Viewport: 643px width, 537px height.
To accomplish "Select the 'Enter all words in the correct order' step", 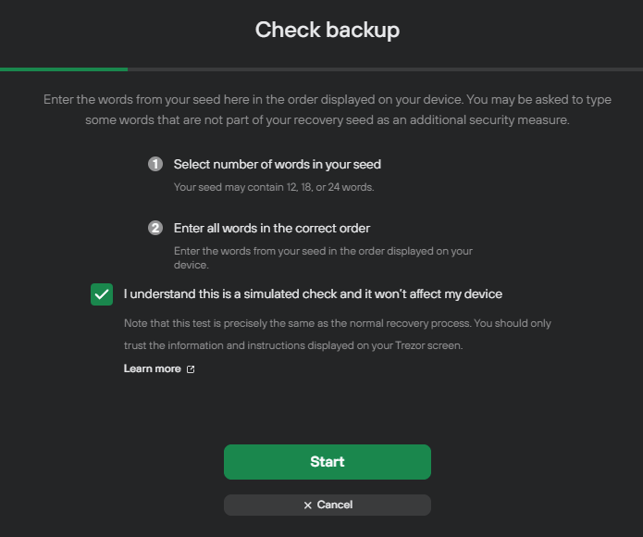I will click(x=272, y=228).
